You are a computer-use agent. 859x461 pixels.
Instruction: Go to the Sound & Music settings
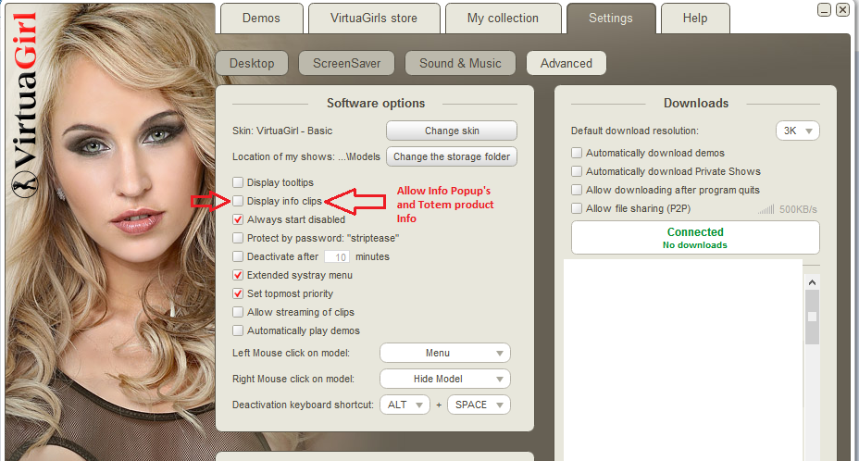[x=460, y=63]
